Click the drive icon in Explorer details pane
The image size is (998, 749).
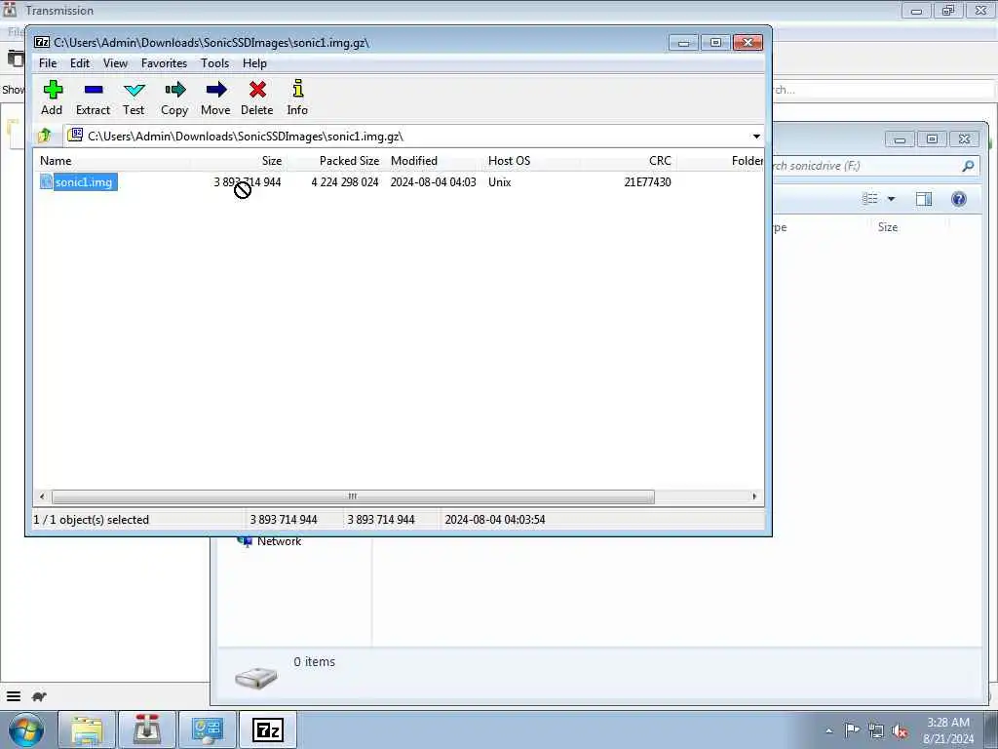[256, 678]
